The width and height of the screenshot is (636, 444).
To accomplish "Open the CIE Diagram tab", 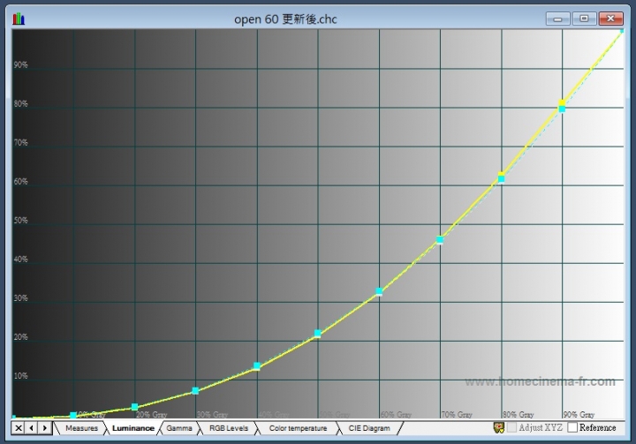I will pos(369,428).
